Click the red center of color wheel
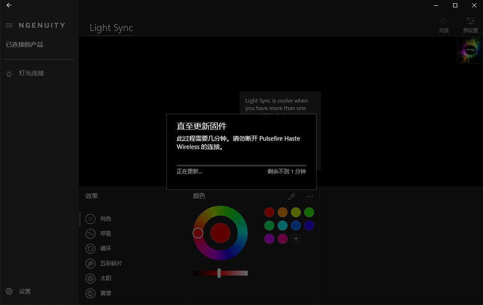 (220, 233)
